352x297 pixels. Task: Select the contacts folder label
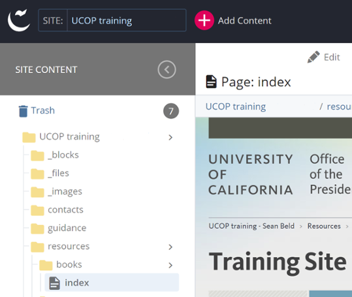(x=65, y=210)
